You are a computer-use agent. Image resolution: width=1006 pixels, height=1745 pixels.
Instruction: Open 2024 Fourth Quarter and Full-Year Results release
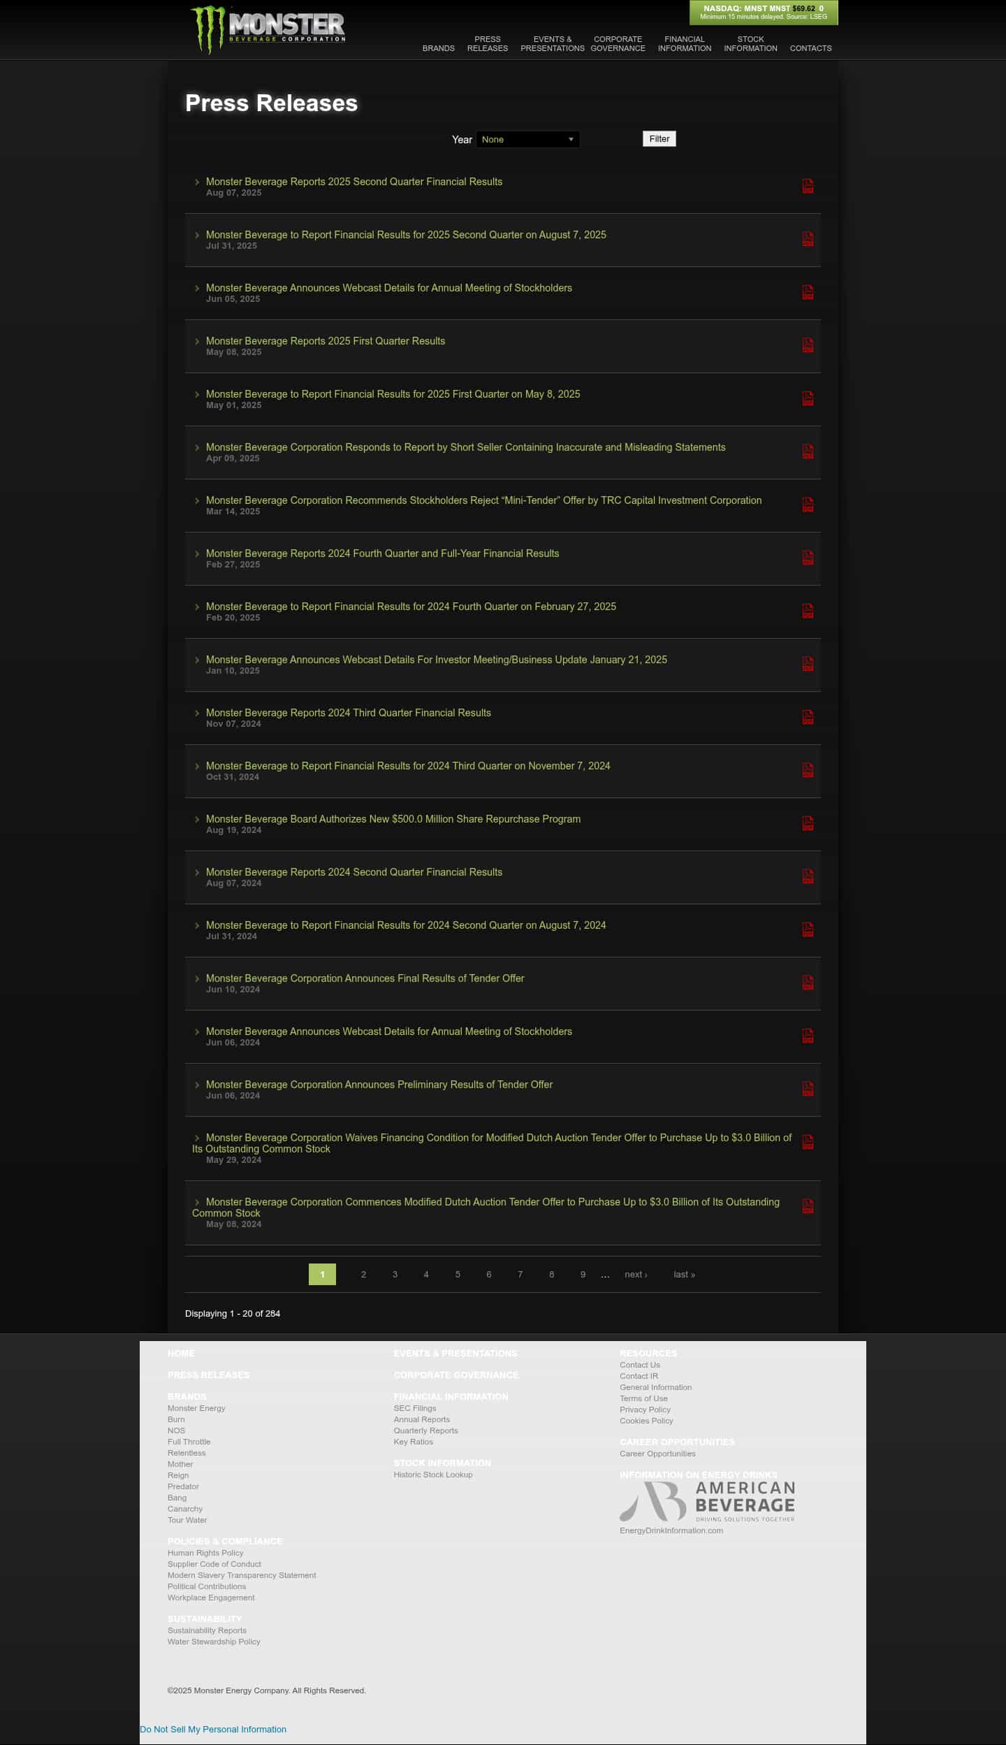[x=383, y=553]
